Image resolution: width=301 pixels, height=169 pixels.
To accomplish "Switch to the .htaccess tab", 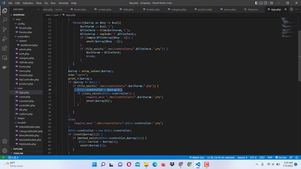I will (251, 9).
